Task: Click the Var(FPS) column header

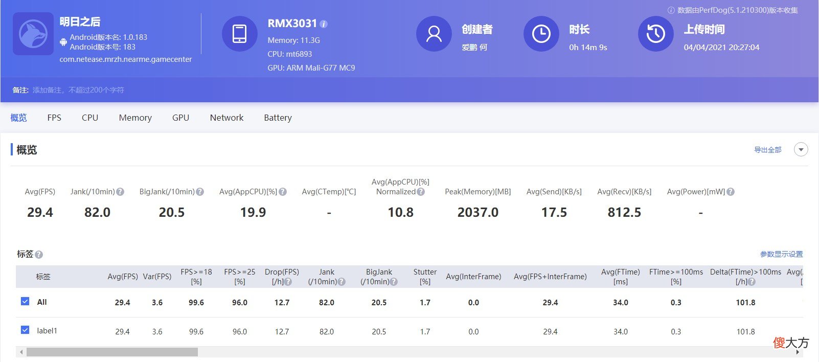Action: (157, 277)
